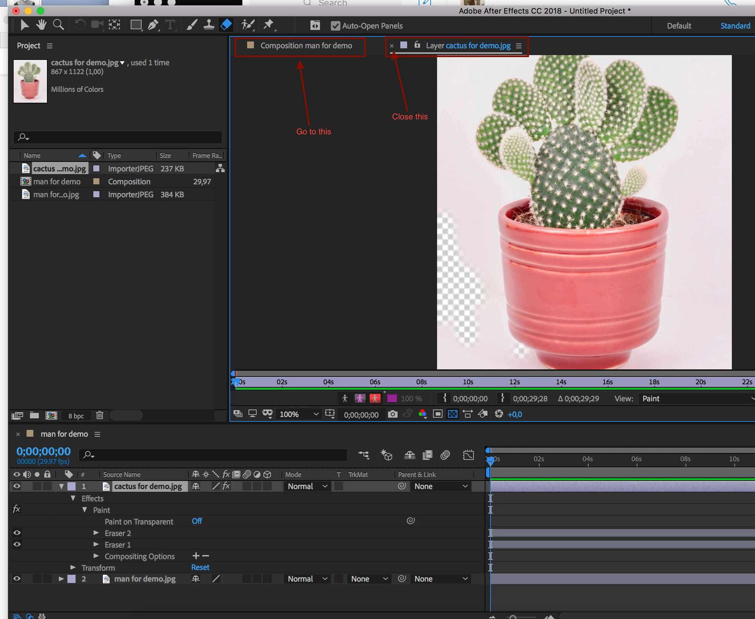Viewport: 755px width, 619px height.
Task: Toggle the Auto-Open Panels checkbox
Action: pyautogui.click(x=335, y=26)
